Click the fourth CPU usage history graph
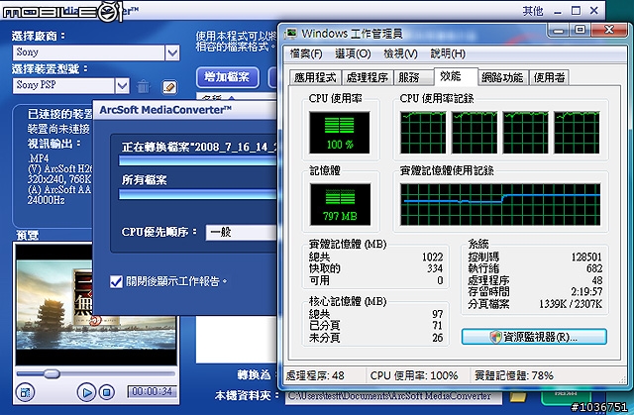 577,133
